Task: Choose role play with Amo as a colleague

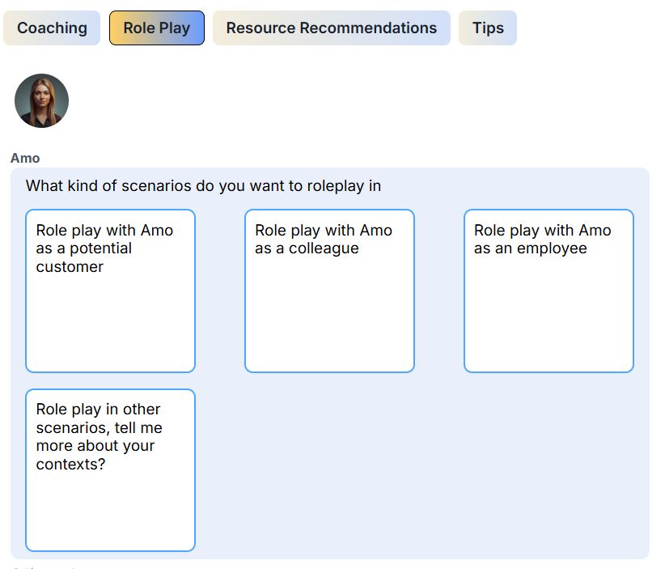Action: pyautogui.click(x=329, y=291)
